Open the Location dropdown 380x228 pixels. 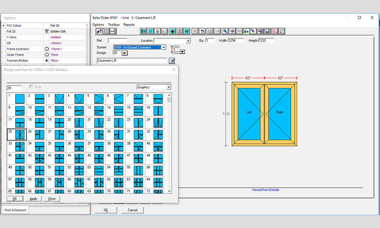click(x=188, y=41)
